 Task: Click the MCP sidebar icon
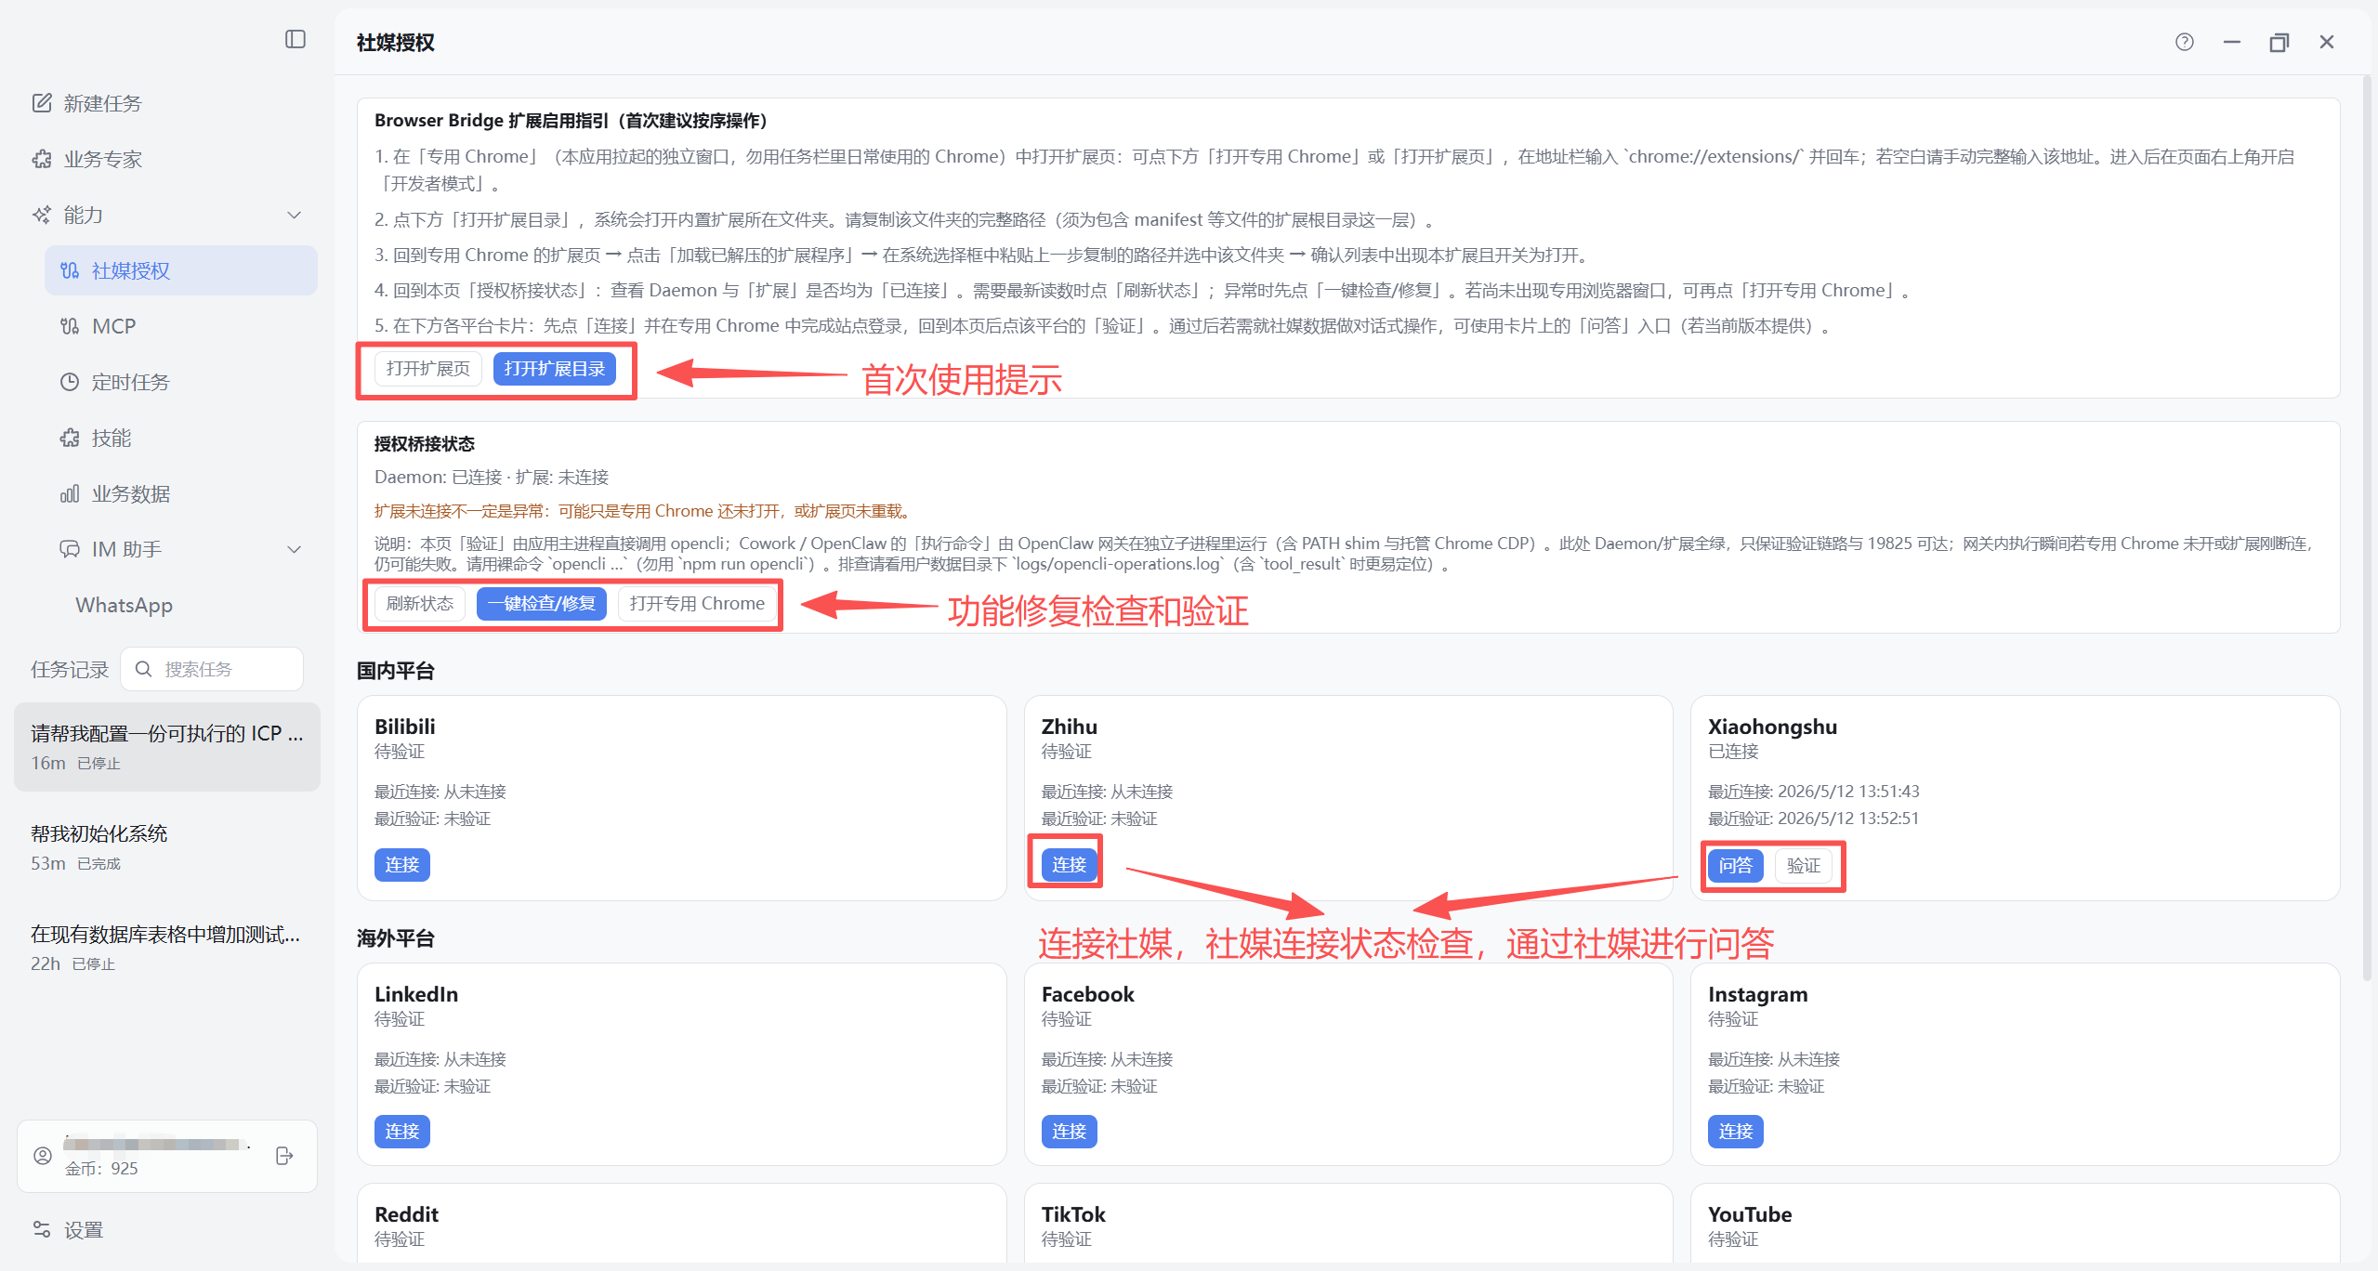point(70,326)
